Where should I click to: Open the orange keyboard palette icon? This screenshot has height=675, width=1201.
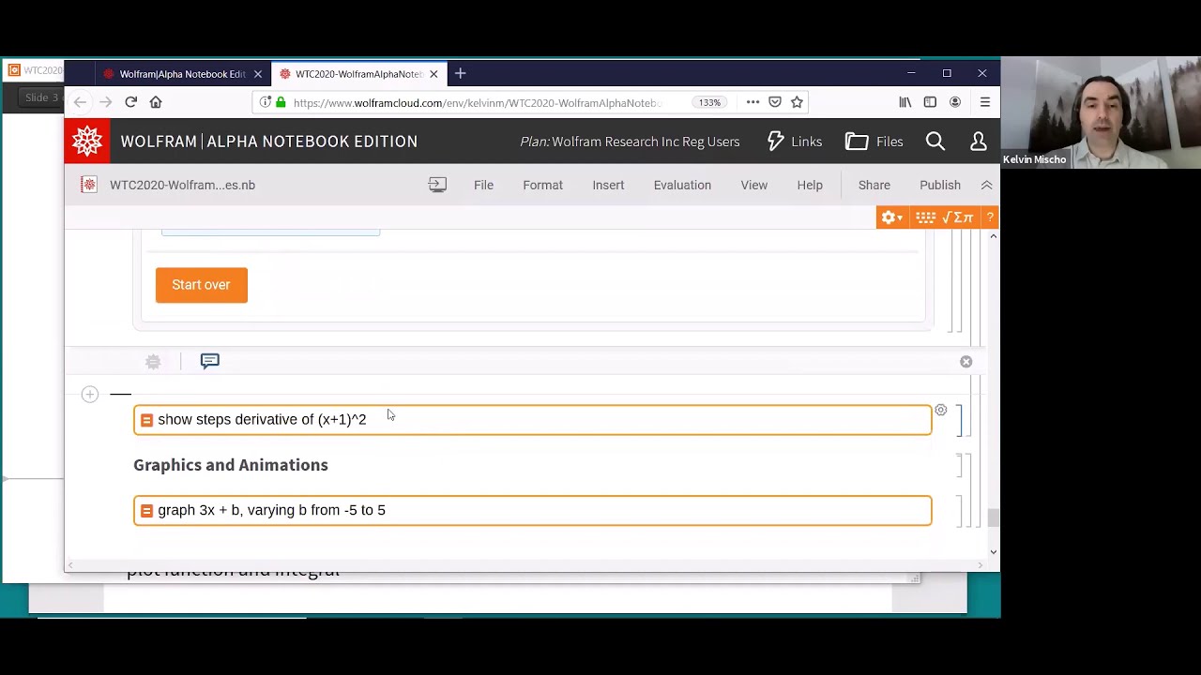click(x=925, y=217)
